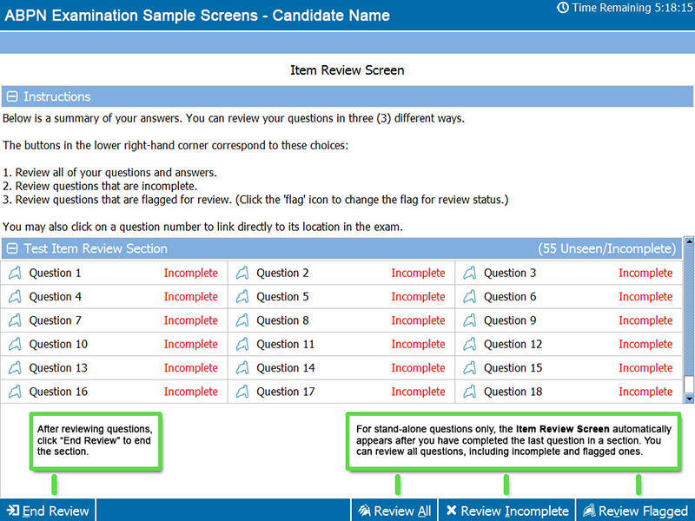
Task: Click the scrollbar down arrow in question list
Action: tap(689, 399)
